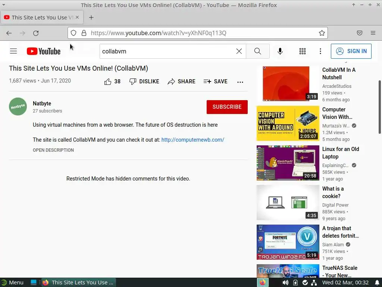The image size is (382, 287).
Task: Open Firefox tray icon
Action: (x=263, y=283)
